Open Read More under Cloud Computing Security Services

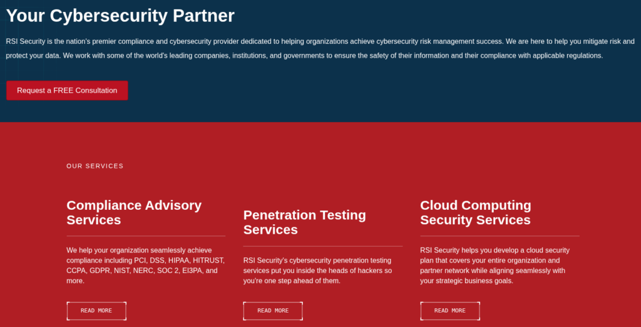[x=450, y=311]
